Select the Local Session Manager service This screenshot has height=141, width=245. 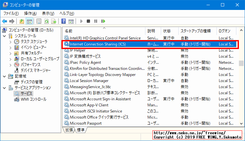(89, 81)
